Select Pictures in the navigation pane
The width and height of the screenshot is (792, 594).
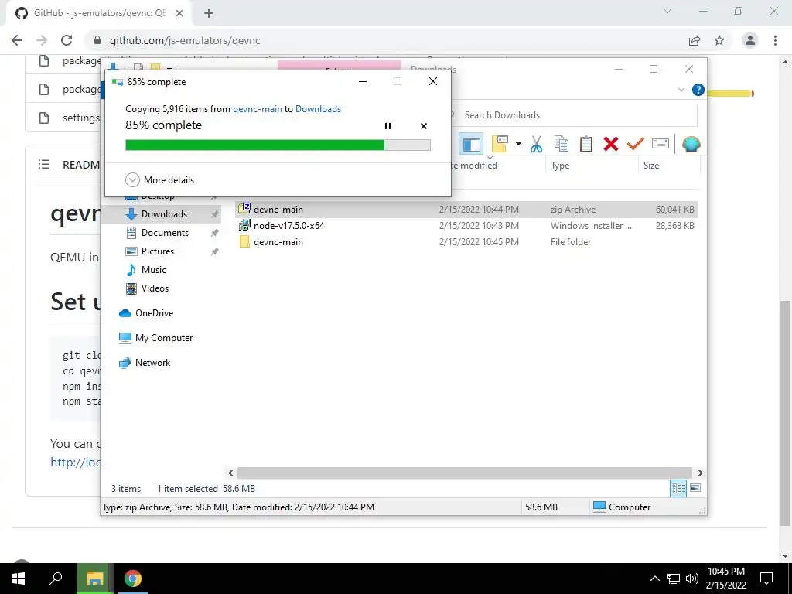pos(157,251)
